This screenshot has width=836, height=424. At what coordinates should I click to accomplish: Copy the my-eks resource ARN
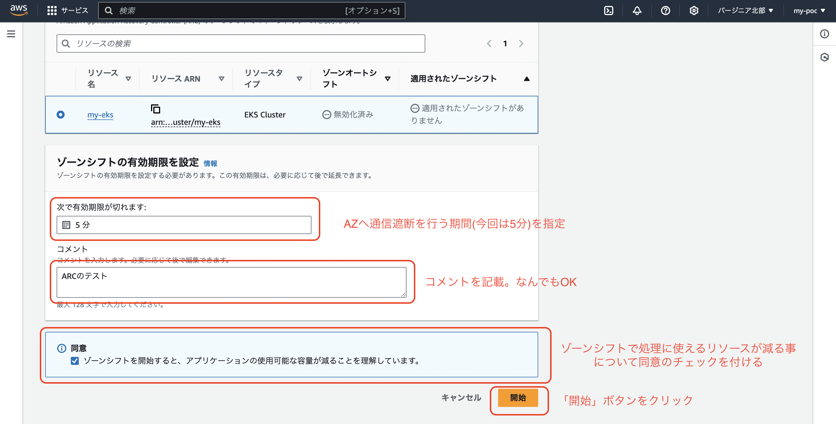[156, 109]
